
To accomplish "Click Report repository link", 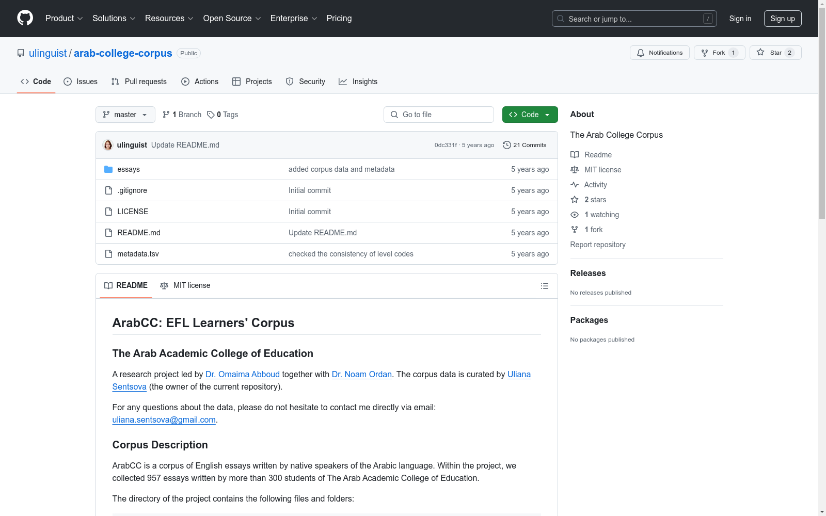I will [x=598, y=245].
